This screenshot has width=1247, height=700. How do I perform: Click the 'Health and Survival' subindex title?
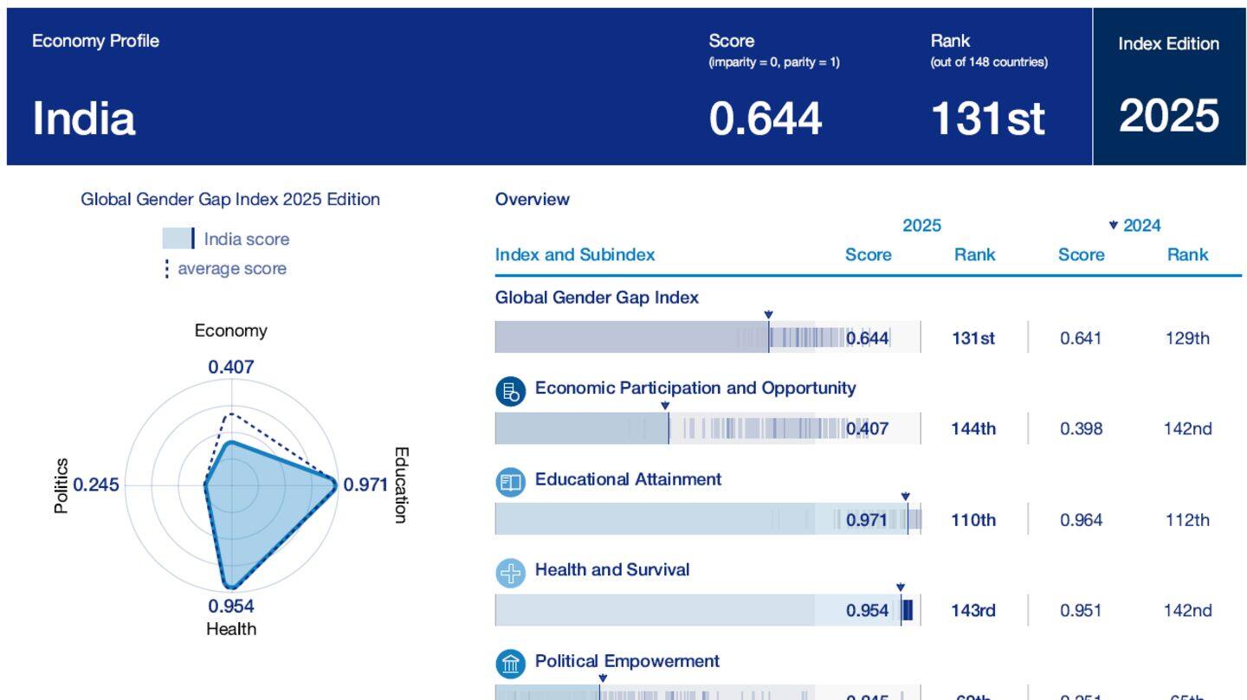[x=612, y=569]
